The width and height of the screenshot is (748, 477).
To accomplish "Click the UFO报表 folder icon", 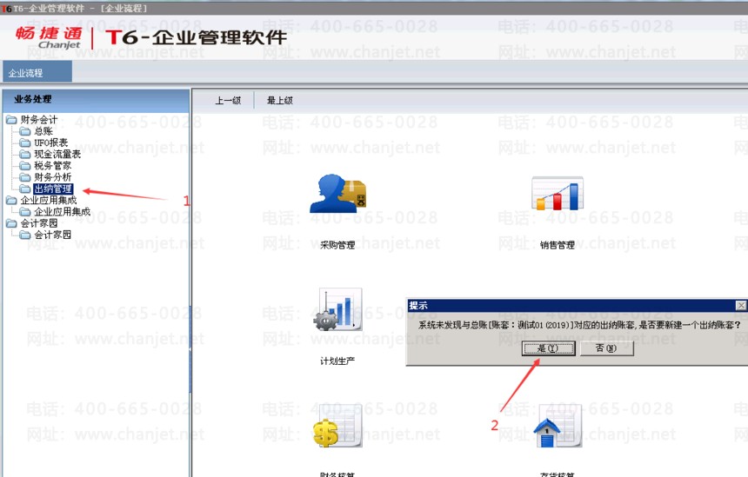I will (25, 142).
